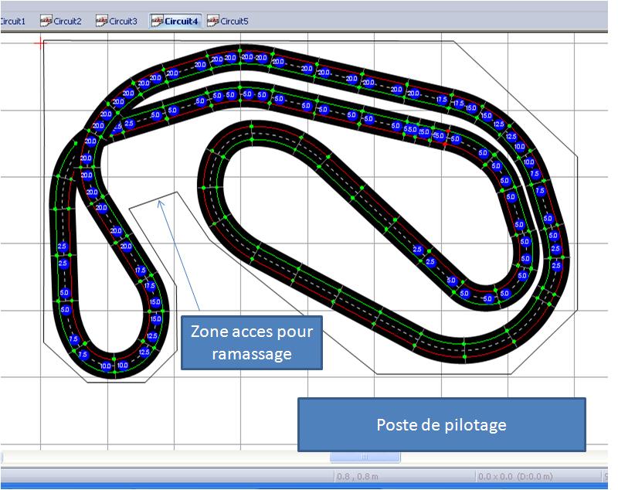The height and width of the screenshot is (490, 618).
Task: Click the Circuit4 tab icon
Action: pyautogui.click(x=157, y=22)
